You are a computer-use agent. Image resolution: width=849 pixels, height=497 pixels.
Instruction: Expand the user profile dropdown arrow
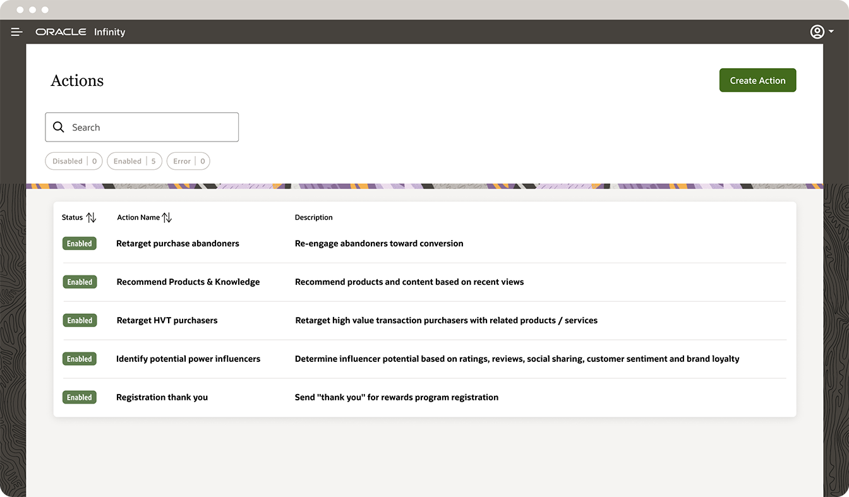coord(831,32)
